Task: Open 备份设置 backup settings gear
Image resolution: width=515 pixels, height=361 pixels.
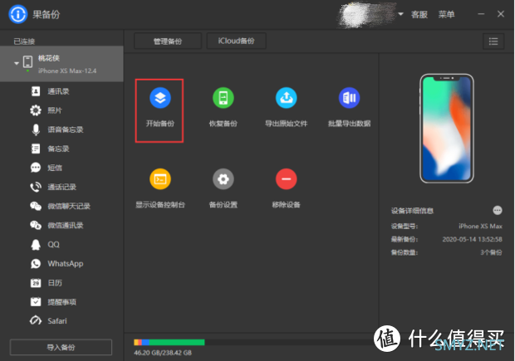Action: point(223,179)
